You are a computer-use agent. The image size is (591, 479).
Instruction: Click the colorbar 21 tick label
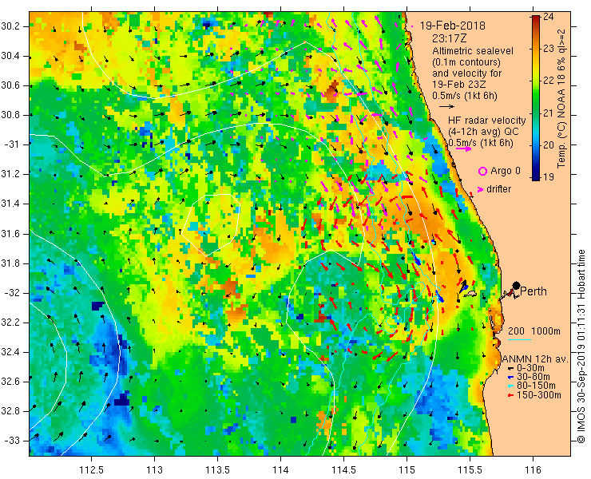point(549,113)
